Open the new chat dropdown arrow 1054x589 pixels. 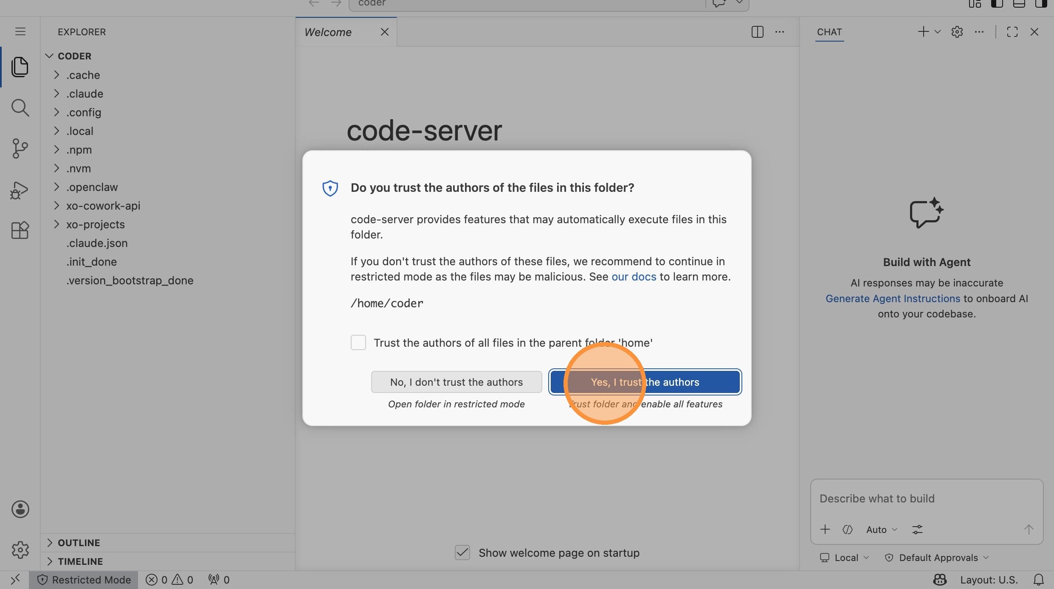pyautogui.click(x=938, y=32)
